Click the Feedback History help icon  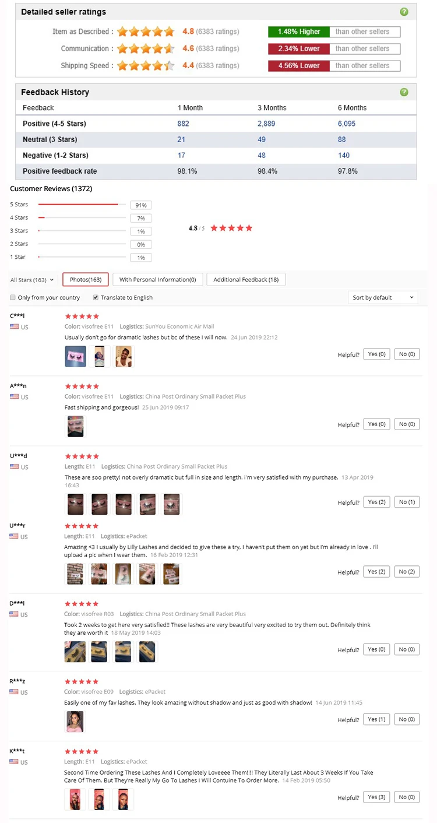pos(404,92)
